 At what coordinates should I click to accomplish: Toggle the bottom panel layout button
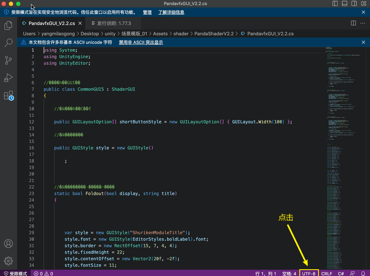coord(344,4)
